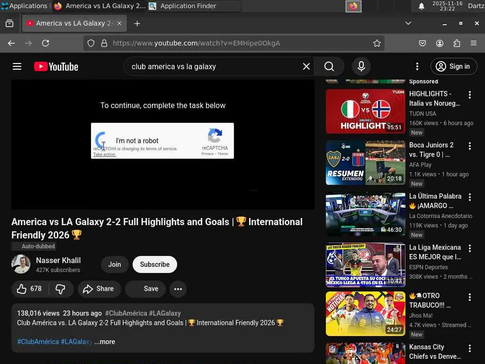This screenshot has width=485, height=364.
Task: Bookmark this page with the star
Action: pos(377,43)
